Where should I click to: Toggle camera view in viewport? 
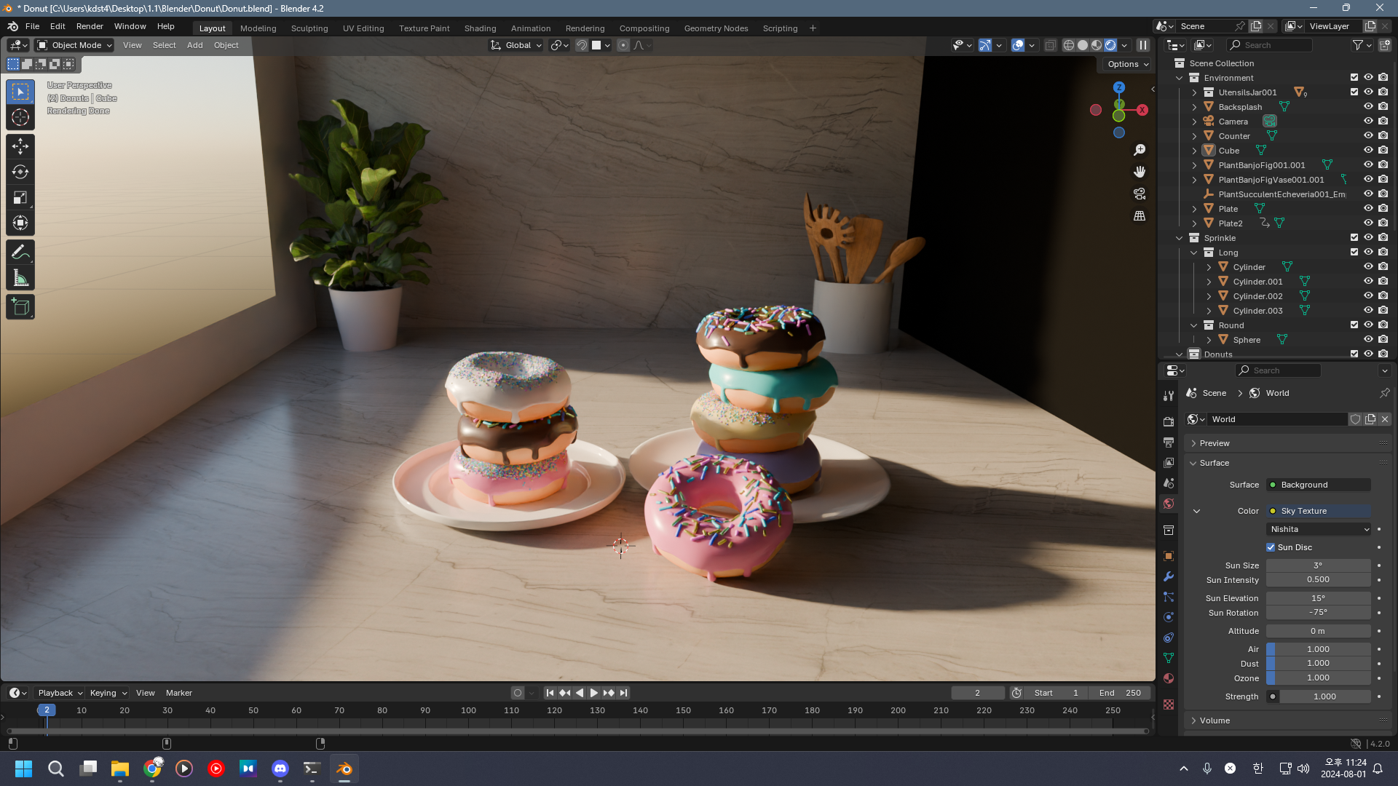click(1140, 194)
